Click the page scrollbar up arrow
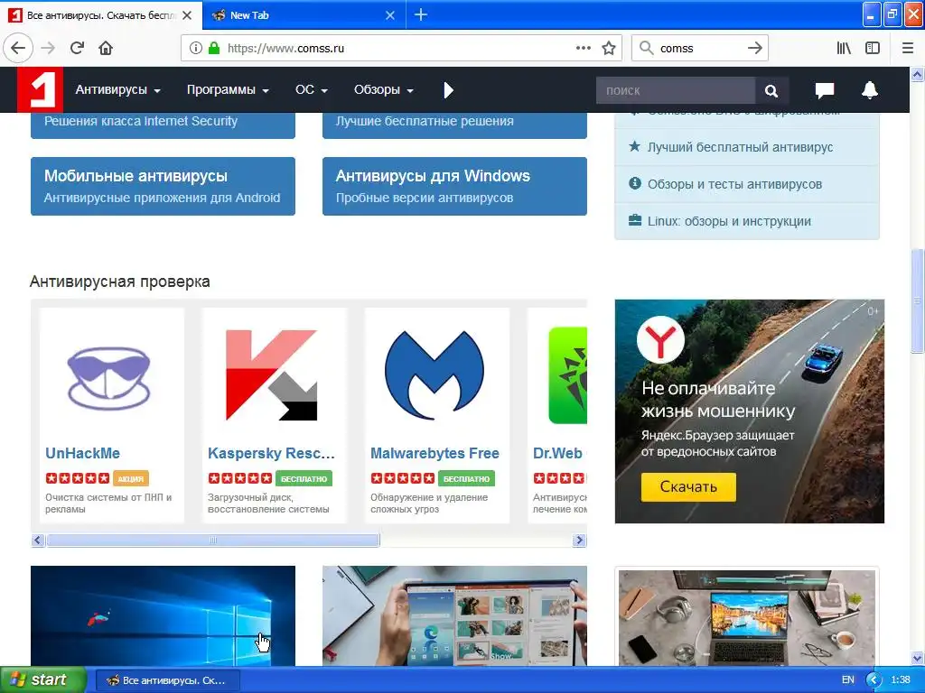 (x=917, y=74)
